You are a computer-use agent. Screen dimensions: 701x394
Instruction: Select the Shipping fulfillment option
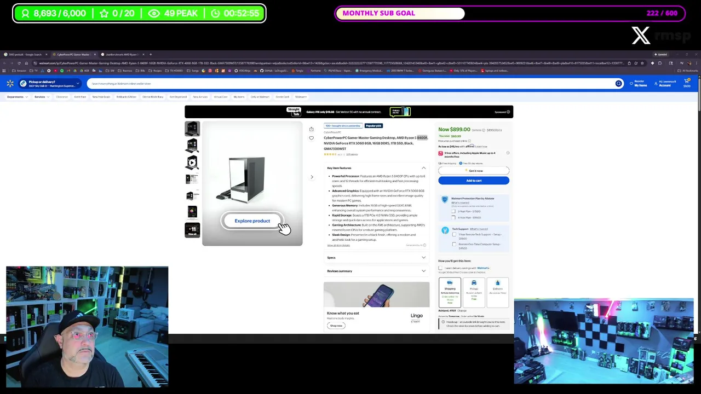pyautogui.click(x=450, y=293)
